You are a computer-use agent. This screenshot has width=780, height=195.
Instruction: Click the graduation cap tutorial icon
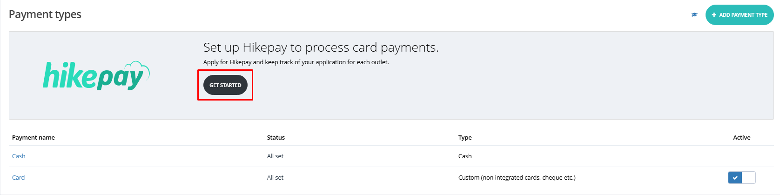(694, 15)
